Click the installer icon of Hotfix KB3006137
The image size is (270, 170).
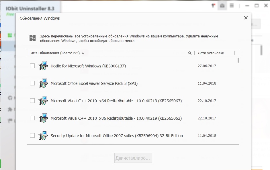click(43, 66)
